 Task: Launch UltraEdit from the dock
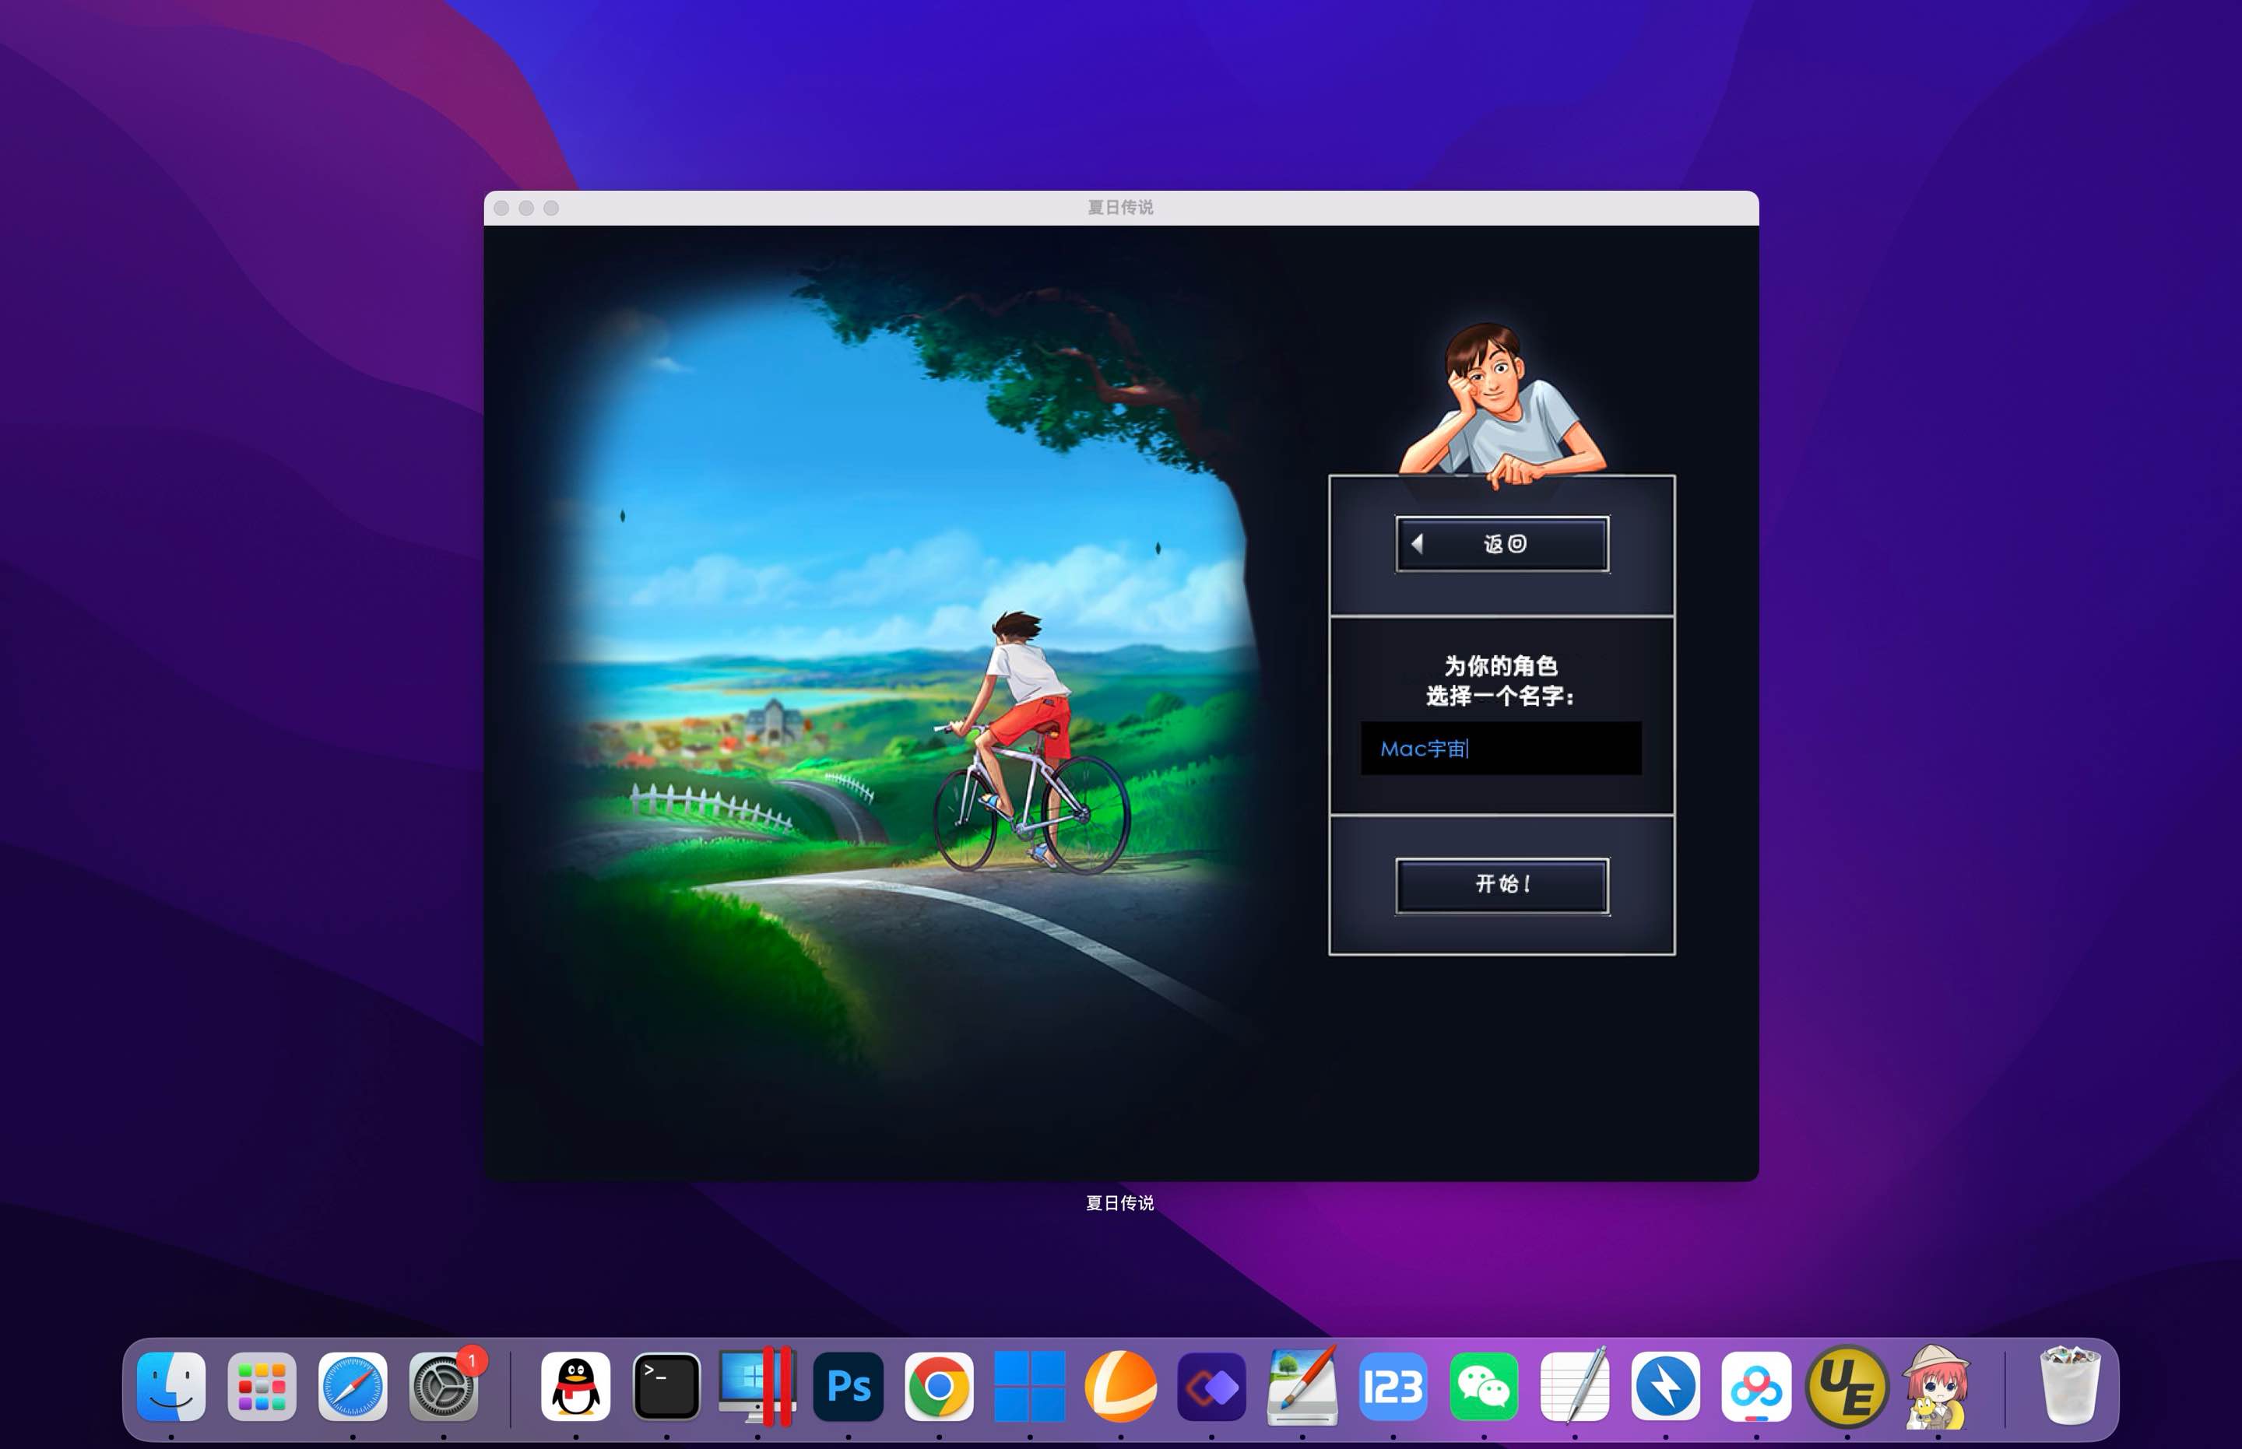[x=1847, y=1387]
